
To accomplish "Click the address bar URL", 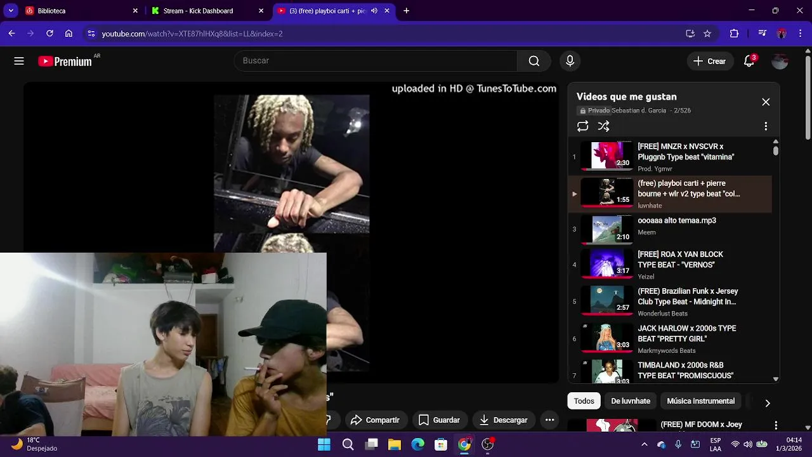I will [x=192, y=34].
